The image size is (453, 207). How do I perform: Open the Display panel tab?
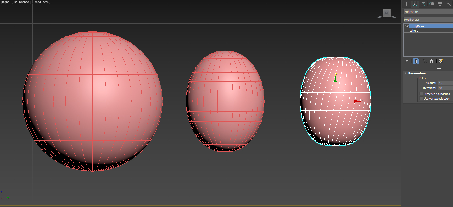440,4
